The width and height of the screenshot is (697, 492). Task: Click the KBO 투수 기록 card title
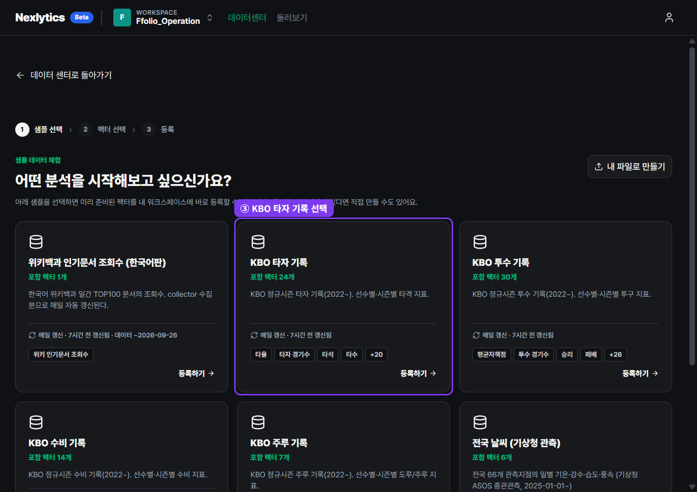[x=501, y=263]
